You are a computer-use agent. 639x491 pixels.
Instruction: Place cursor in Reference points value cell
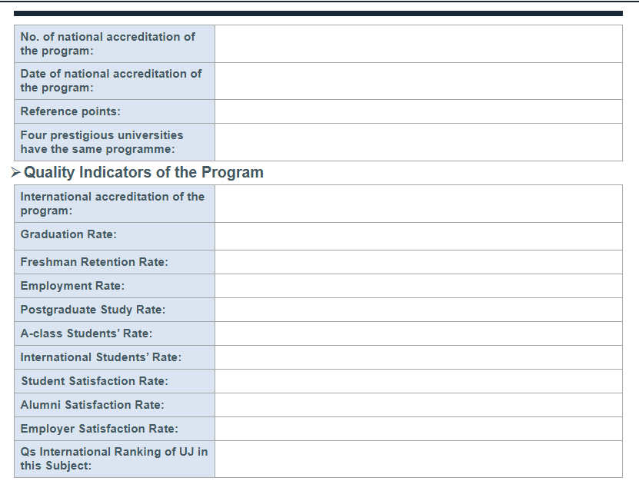418,111
